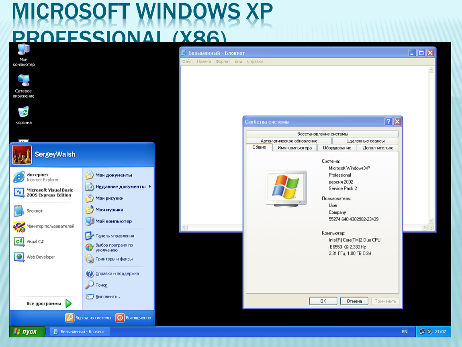Viewport: 462px width, 347px height.
Task: Click the 'E6550 @ 2.33GHz' text
Action: click(348, 247)
